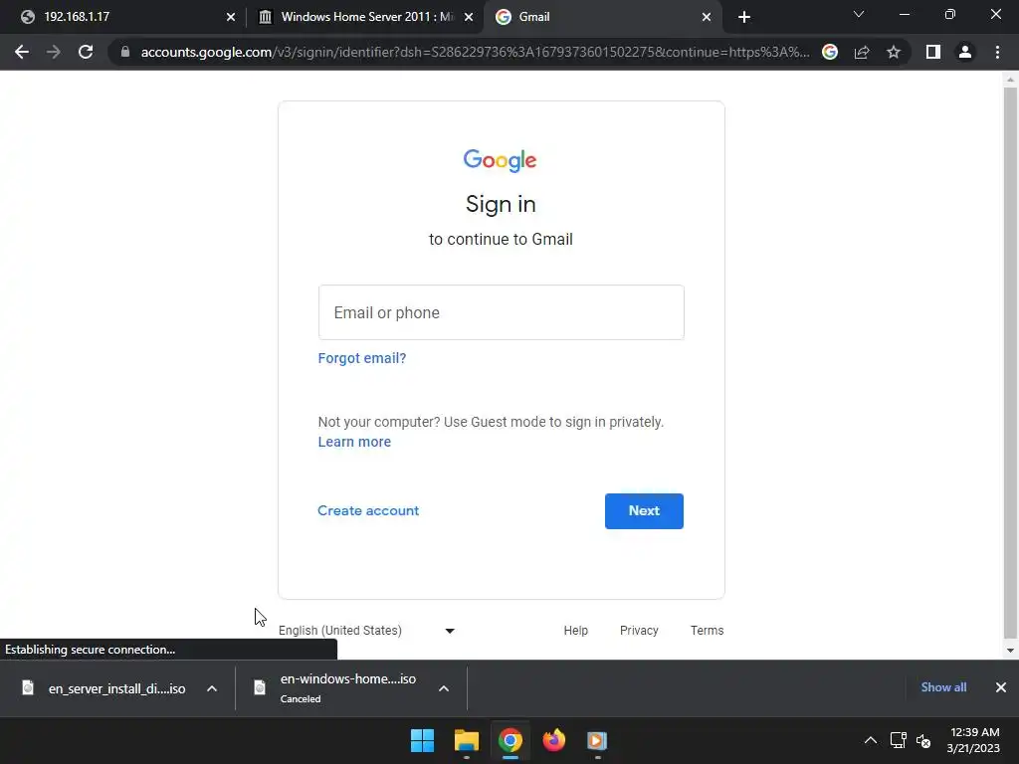Open the Privacy link
1019x764 pixels.
(639, 630)
